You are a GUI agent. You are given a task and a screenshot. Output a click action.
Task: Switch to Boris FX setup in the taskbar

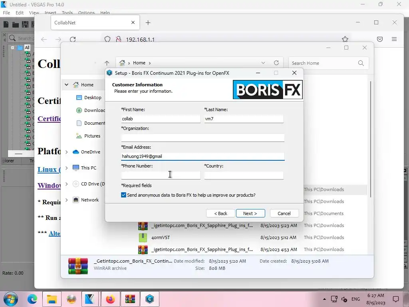[x=150, y=299]
